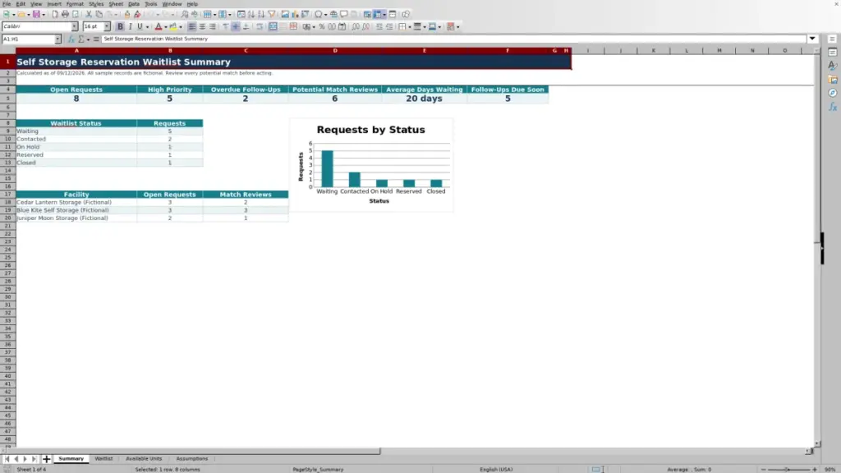Open the Sheet menu
Viewport: 841px width, 473px height.
tap(116, 4)
